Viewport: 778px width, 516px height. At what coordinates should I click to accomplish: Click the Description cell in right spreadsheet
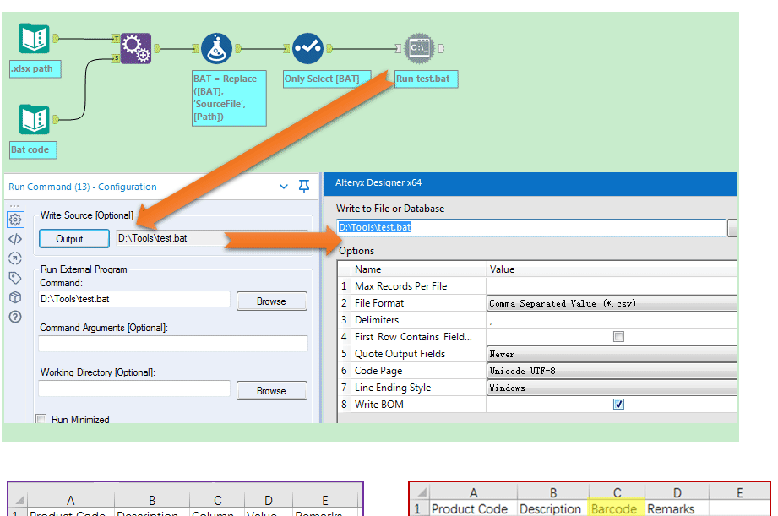(552, 509)
